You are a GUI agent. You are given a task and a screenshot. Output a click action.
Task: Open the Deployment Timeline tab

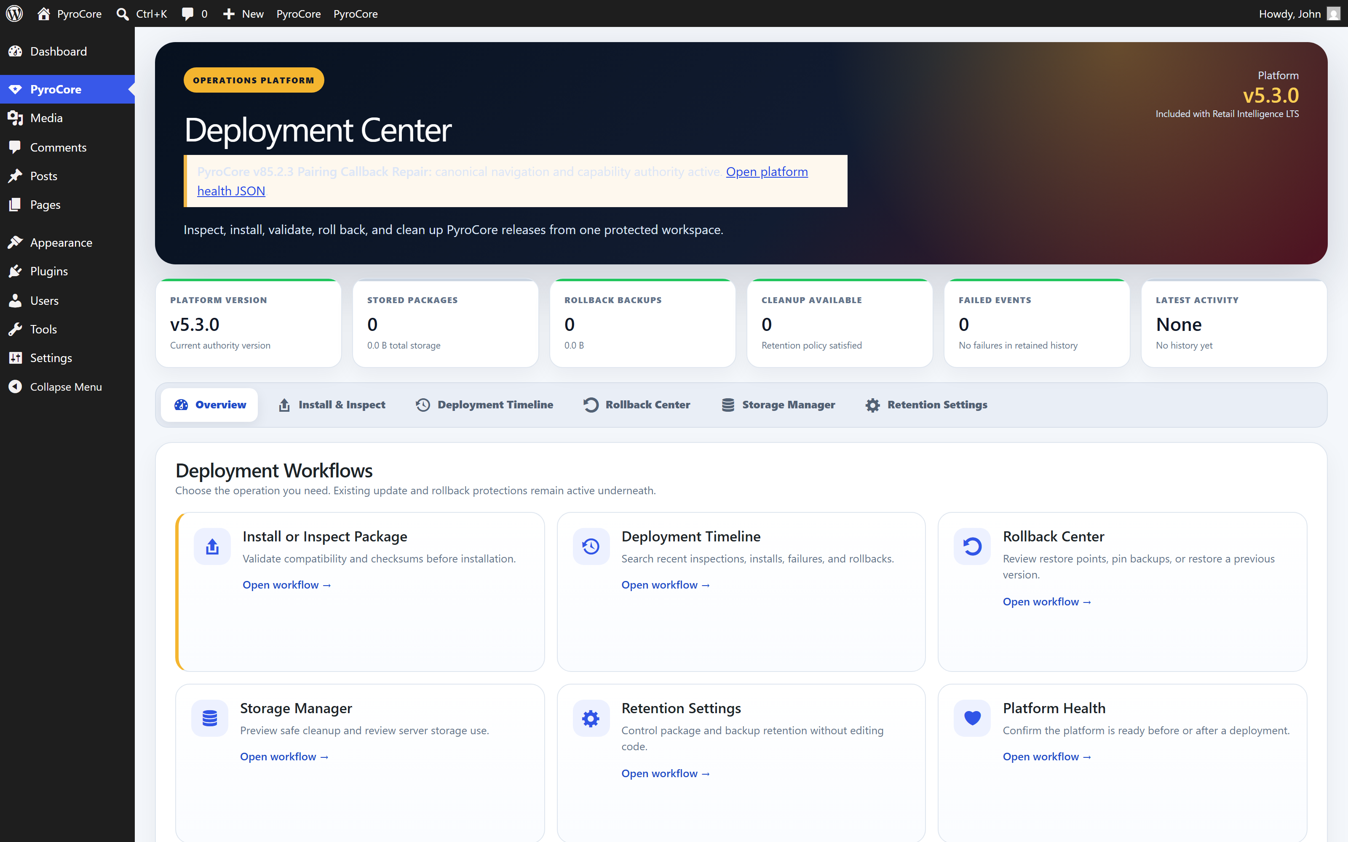tap(484, 404)
